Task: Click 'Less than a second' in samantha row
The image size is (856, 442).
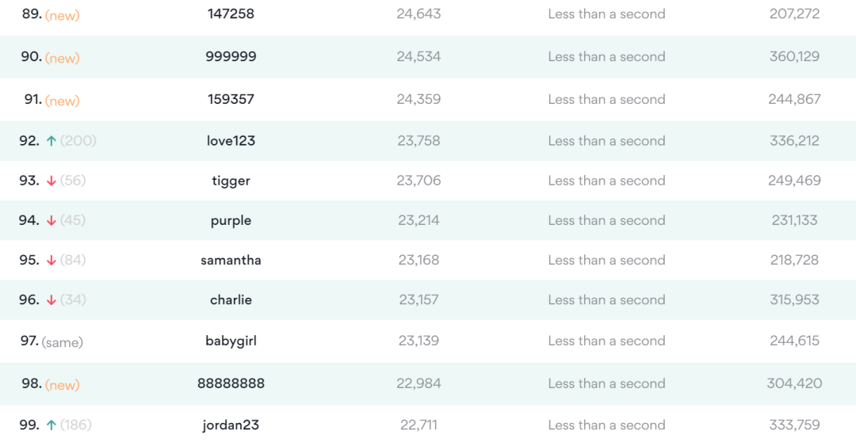Action: pyautogui.click(x=606, y=260)
